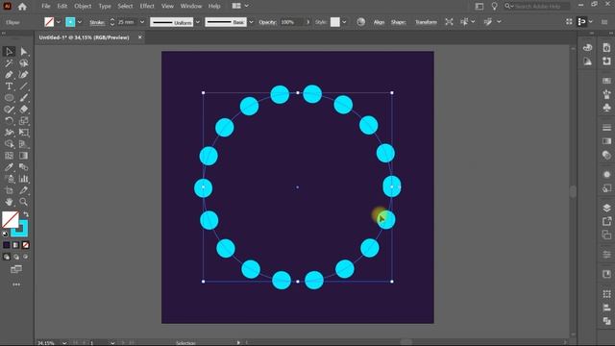Swap fill and stroke colors
615x346 pixels.
26,214
